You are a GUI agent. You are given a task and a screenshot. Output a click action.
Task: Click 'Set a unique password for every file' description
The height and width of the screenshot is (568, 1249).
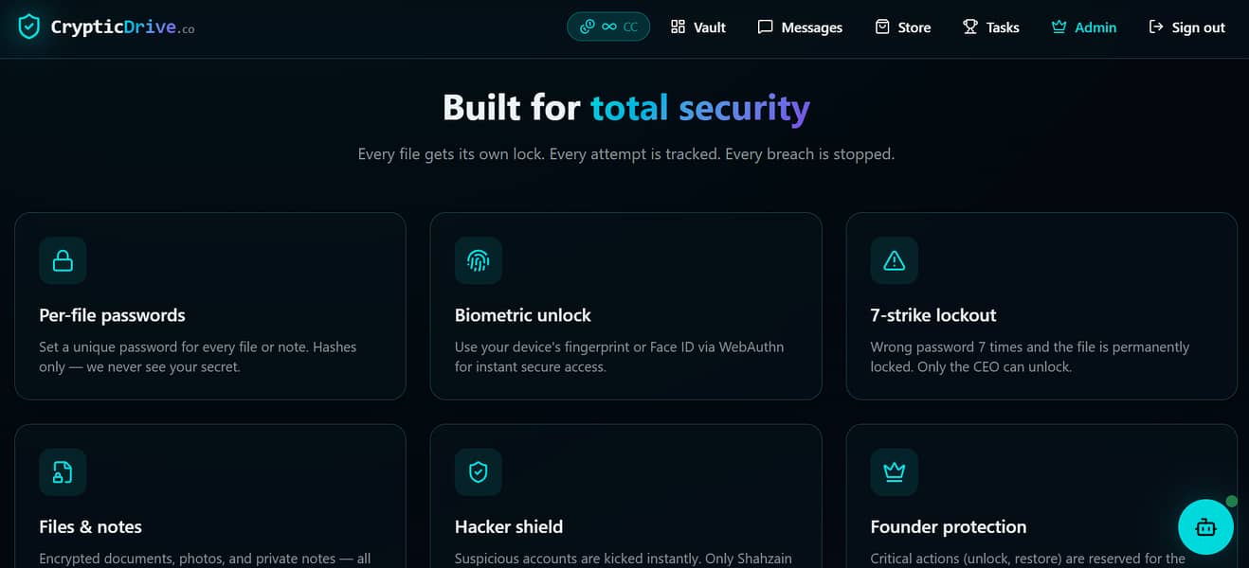(x=198, y=357)
